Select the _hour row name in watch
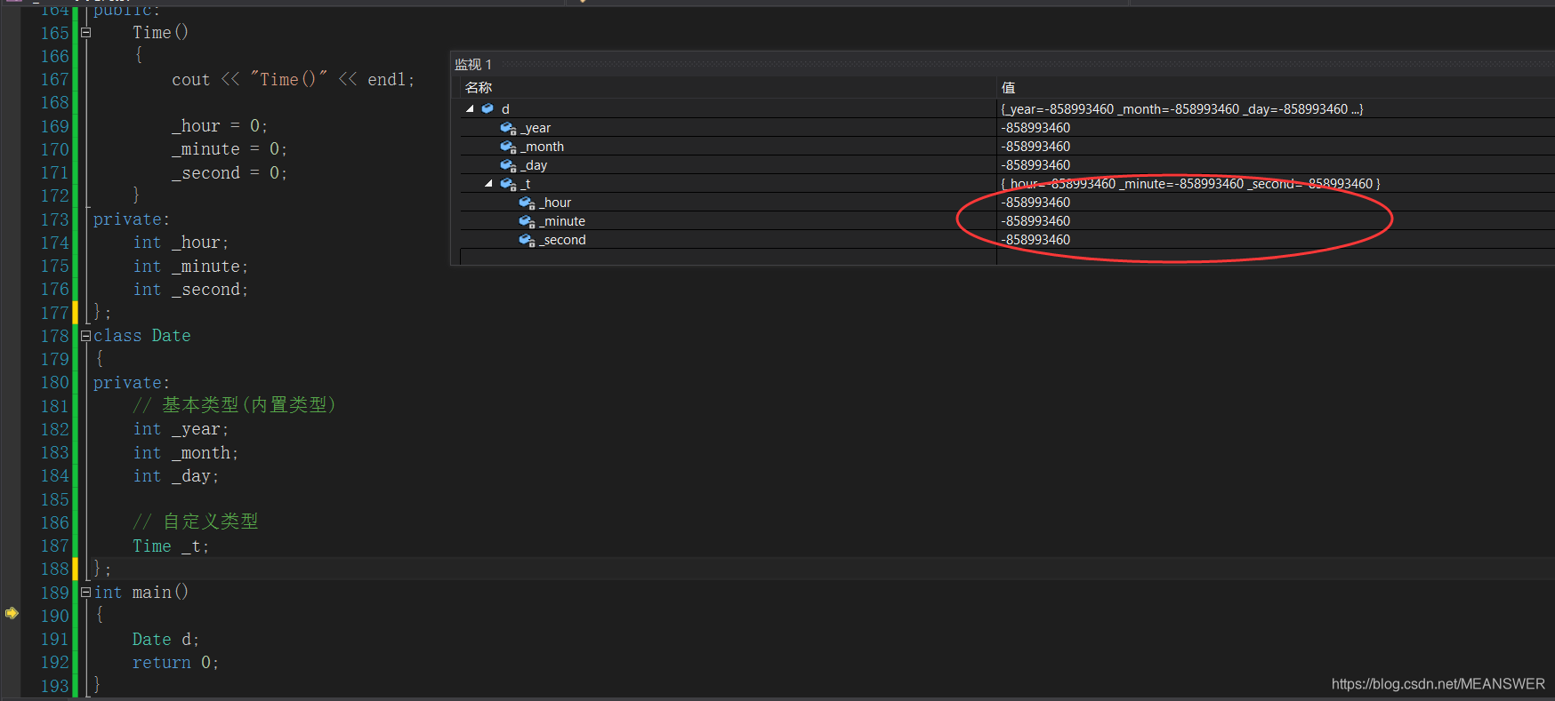 click(555, 203)
